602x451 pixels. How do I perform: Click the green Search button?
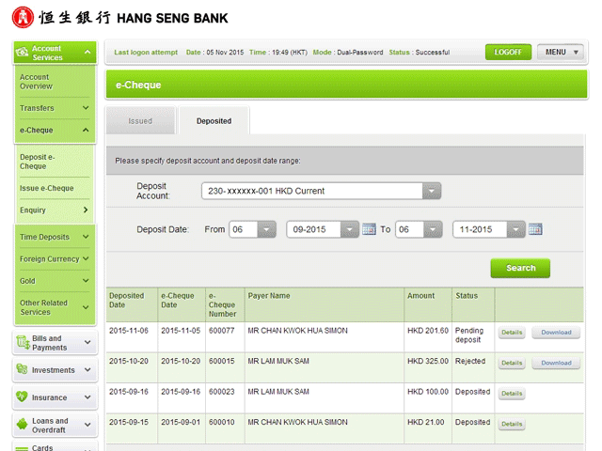click(520, 268)
